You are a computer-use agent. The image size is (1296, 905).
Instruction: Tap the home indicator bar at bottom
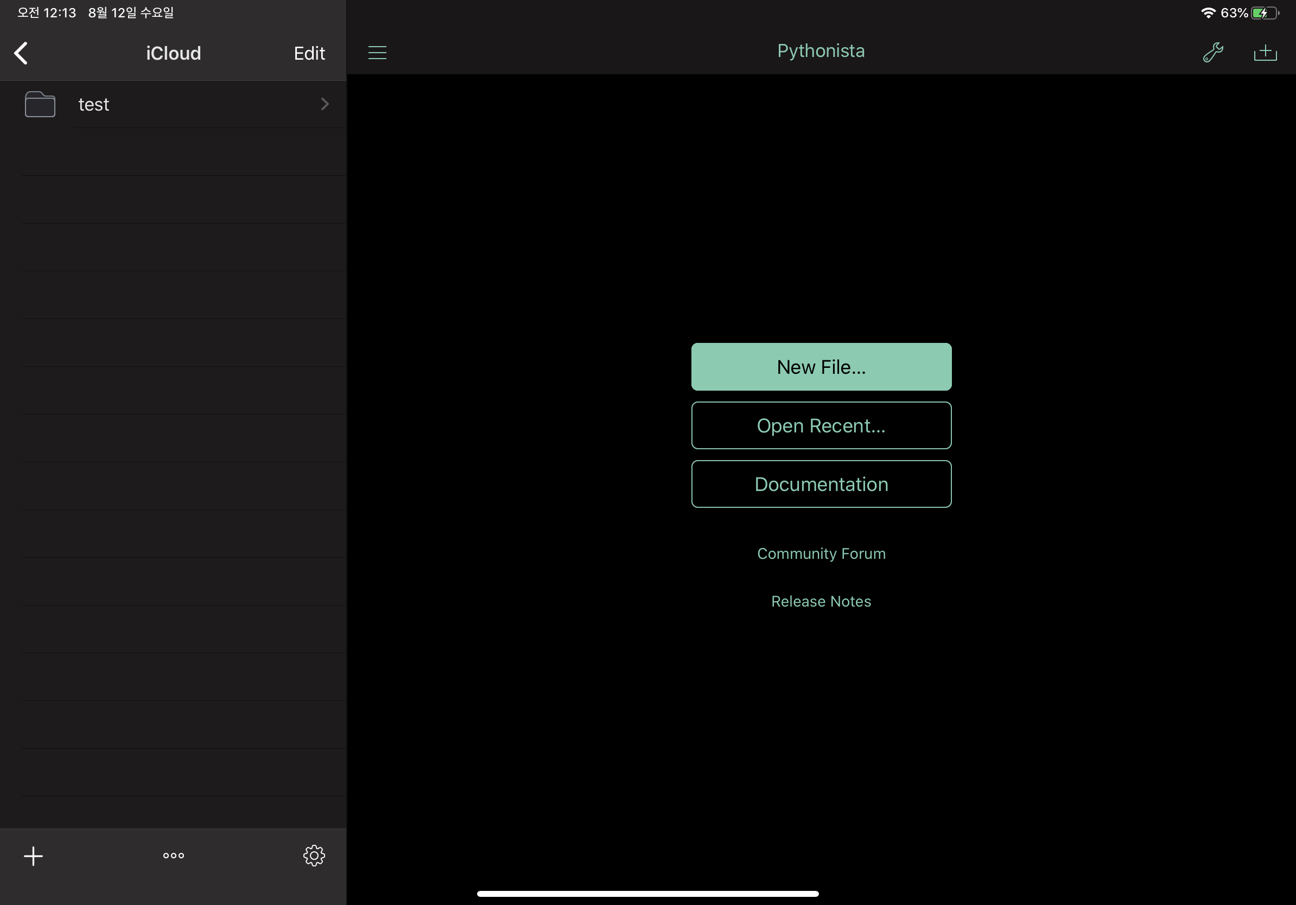647,893
